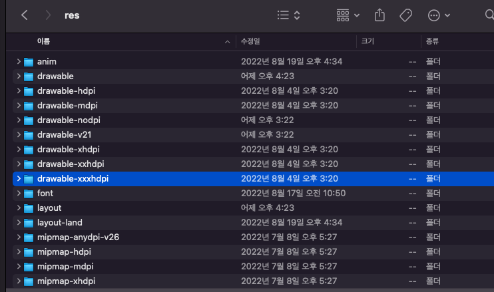This screenshot has width=494, height=292.
Task: Sort by the 종류 column header
Action: tap(432, 41)
